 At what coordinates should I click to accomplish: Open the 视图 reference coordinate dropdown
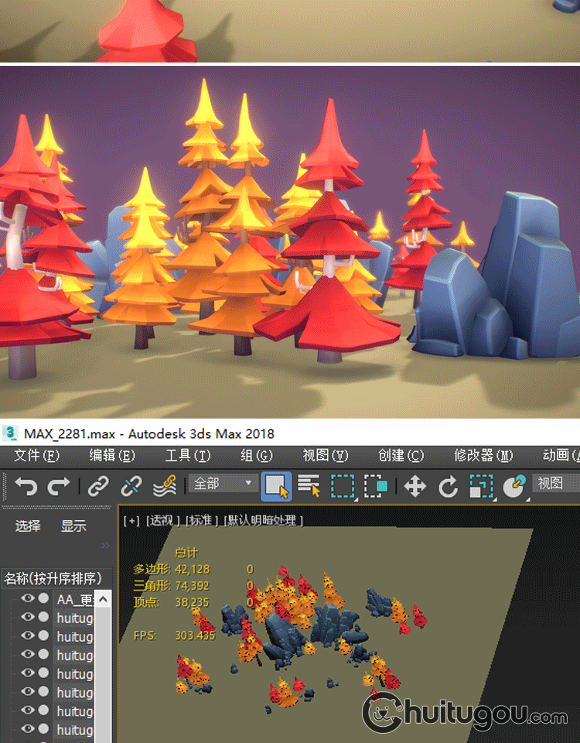coord(555,484)
